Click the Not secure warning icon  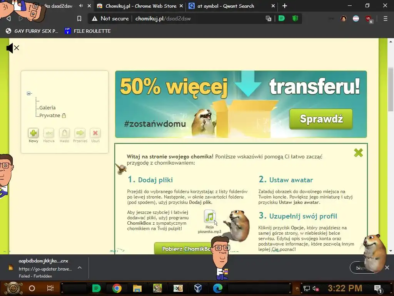click(95, 18)
